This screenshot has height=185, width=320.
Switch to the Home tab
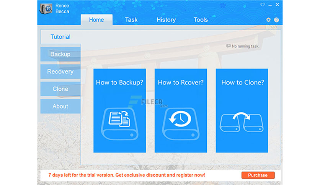click(x=96, y=20)
